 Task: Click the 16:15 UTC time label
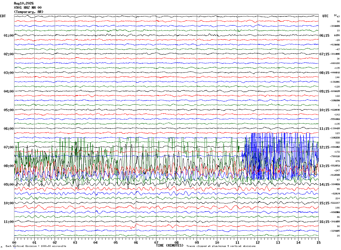pyautogui.click(x=324, y=222)
